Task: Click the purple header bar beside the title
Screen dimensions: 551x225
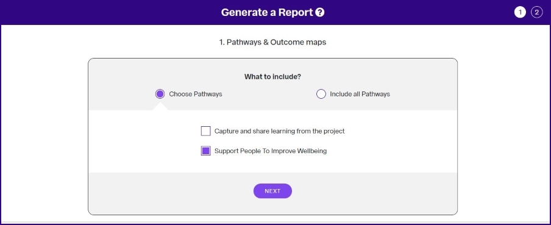Action: (x=105, y=13)
